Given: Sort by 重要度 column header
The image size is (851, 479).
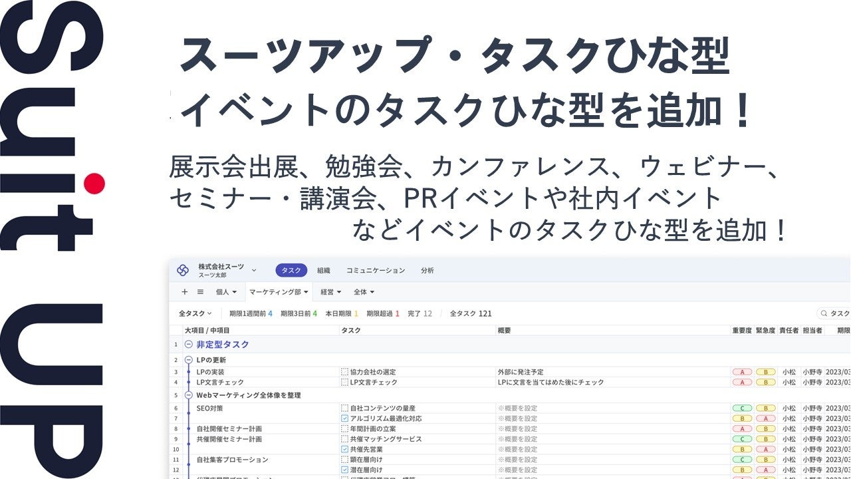Looking at the screenshot, I should pos(742,330).
